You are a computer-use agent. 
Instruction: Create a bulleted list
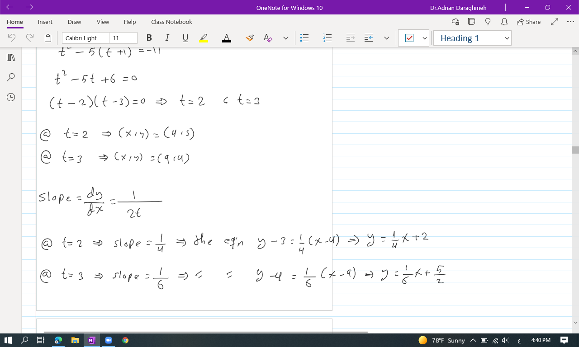click(305, 38)
